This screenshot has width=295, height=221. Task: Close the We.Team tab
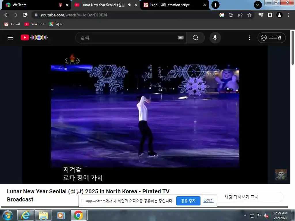click(x=67, y=5)
